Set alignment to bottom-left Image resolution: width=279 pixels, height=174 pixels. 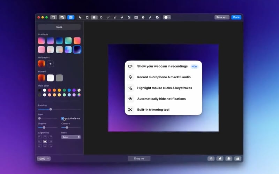40,146
